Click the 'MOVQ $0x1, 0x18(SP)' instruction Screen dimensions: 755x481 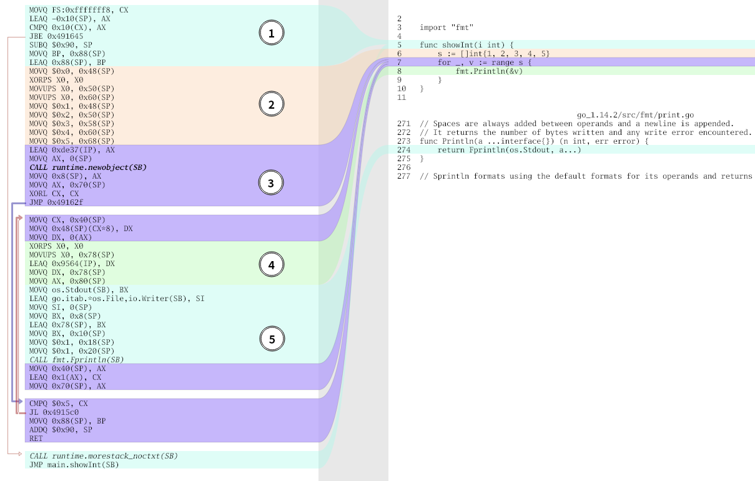click(x=72, y=342)
